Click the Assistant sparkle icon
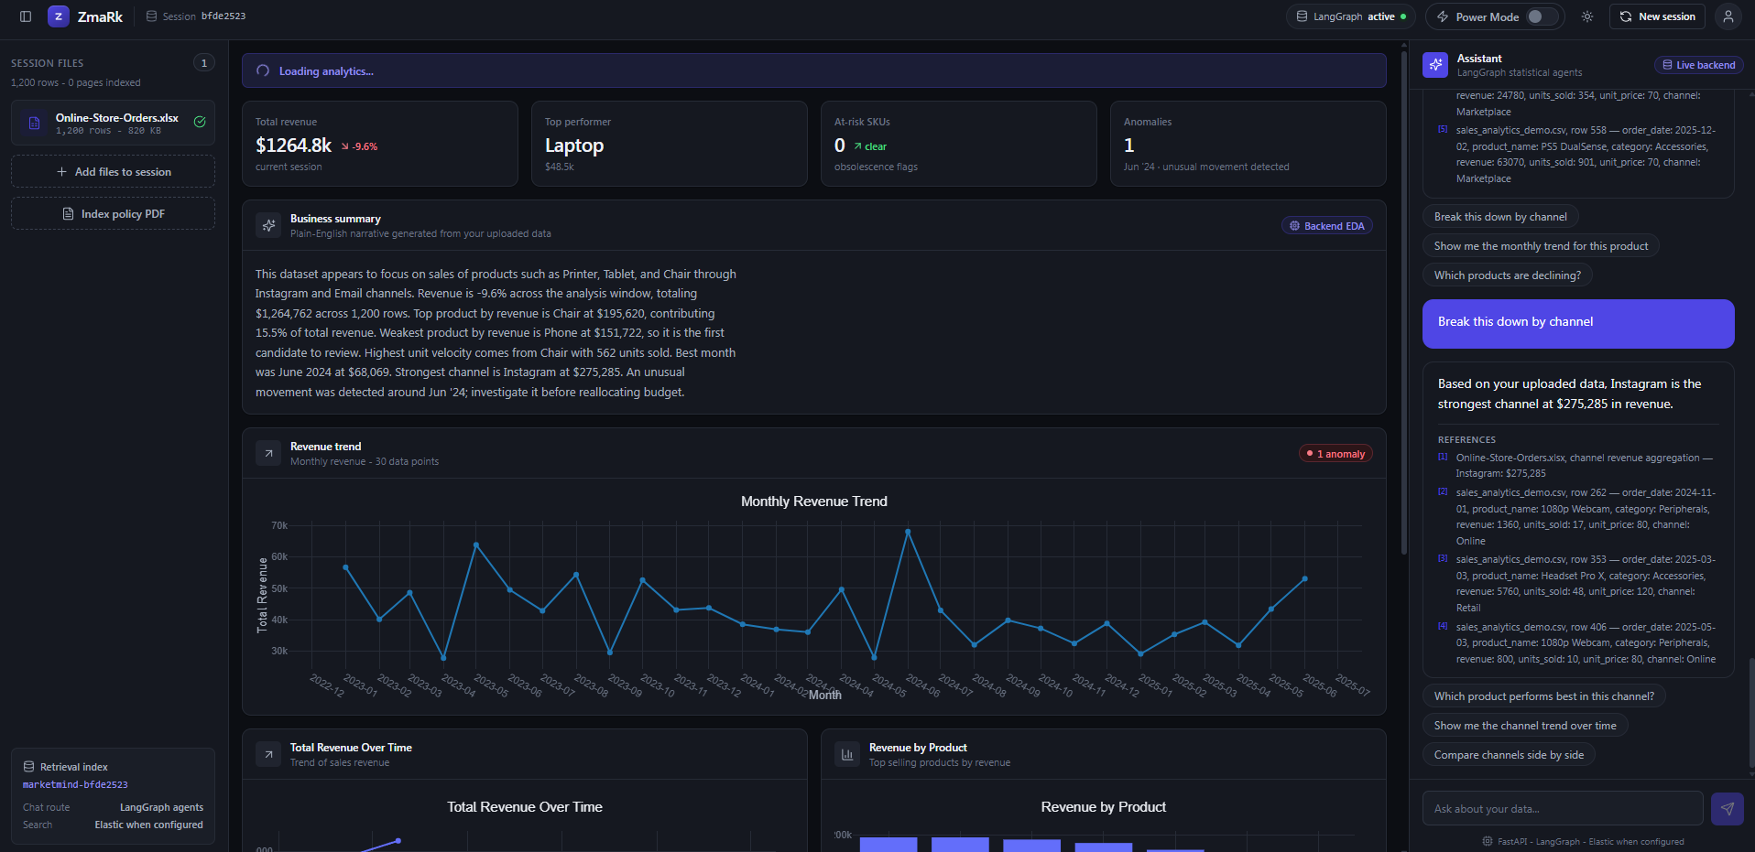This screenshot has width=1755, height=852. pyautogui.click(x=1435, y=65)
